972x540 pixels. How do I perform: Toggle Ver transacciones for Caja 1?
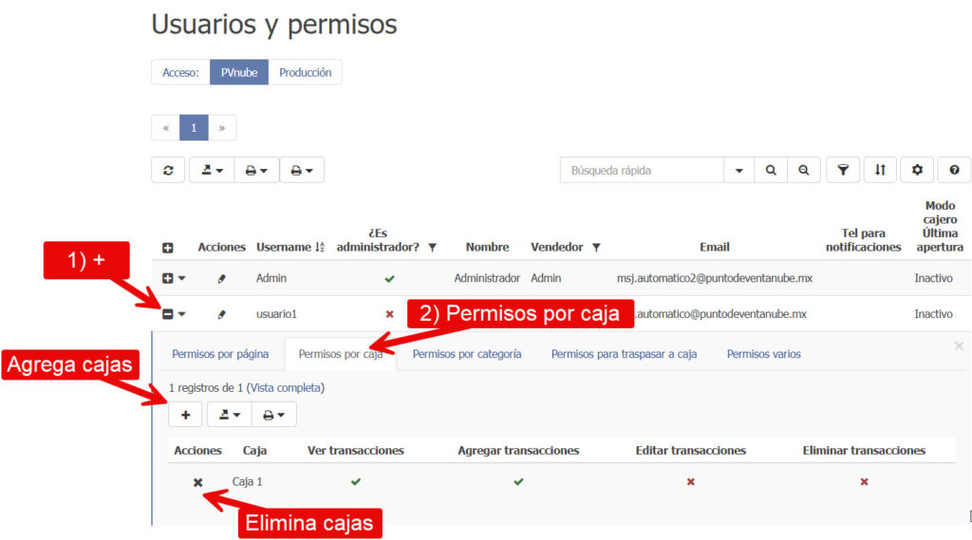point(355,482)
